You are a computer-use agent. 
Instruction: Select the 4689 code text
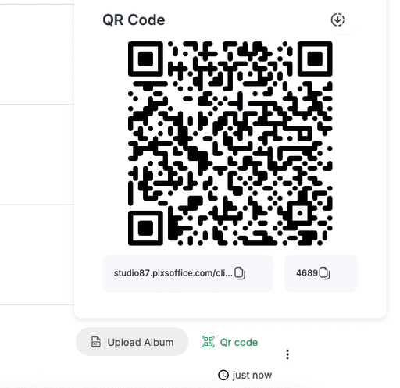point(307,273)
